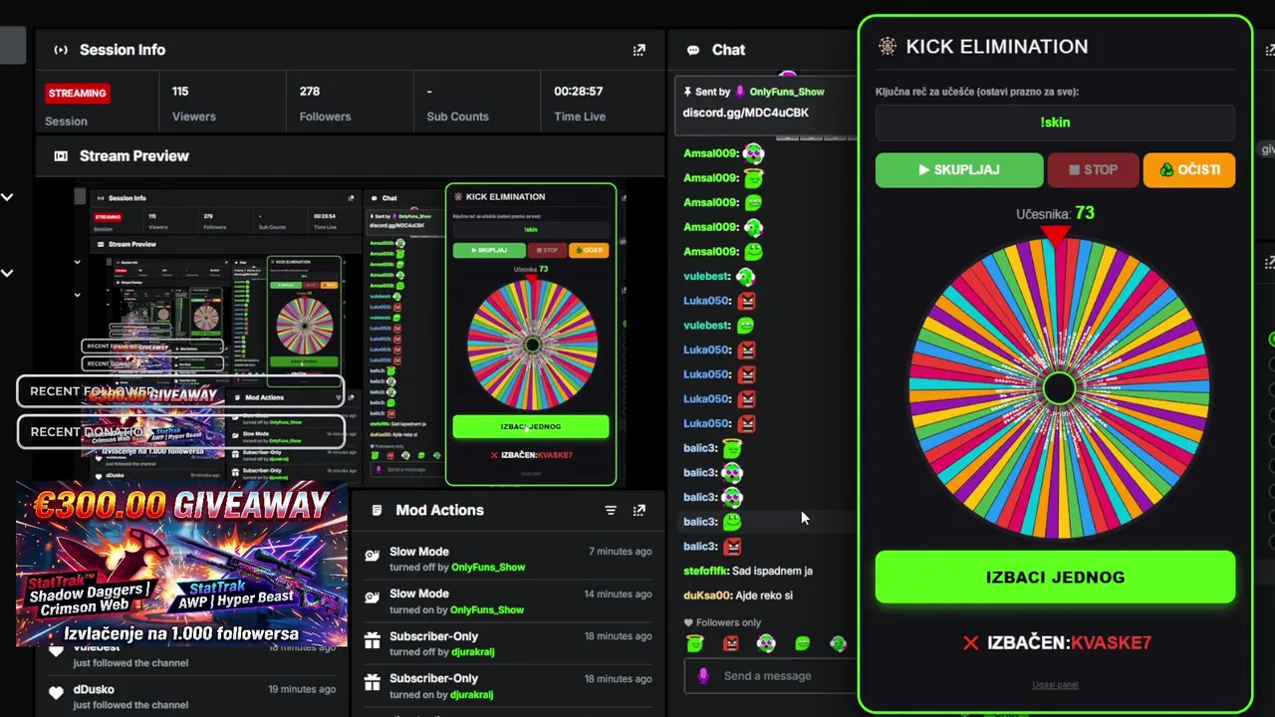Click the heart icon beside dDusko
The width and height of the screenshot is (1275, 717).
[x=57, y=691]
